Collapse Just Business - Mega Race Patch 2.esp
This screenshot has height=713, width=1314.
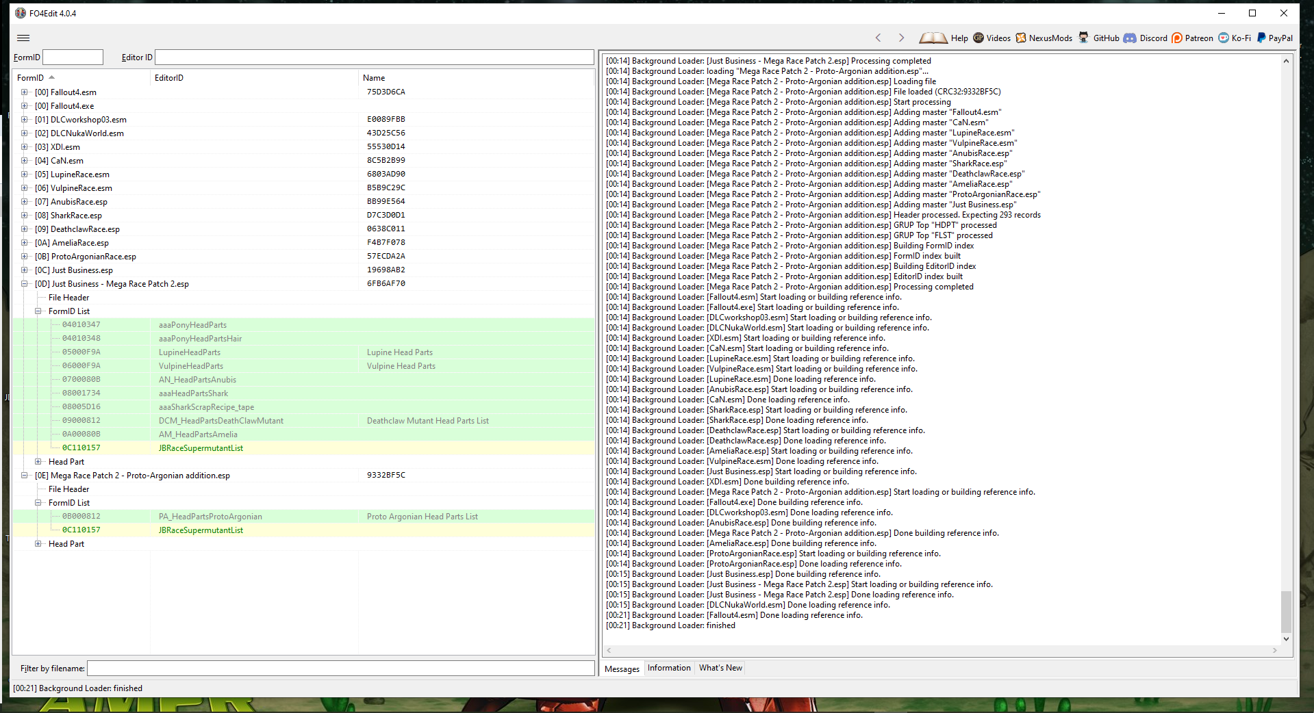pos(25,284)
